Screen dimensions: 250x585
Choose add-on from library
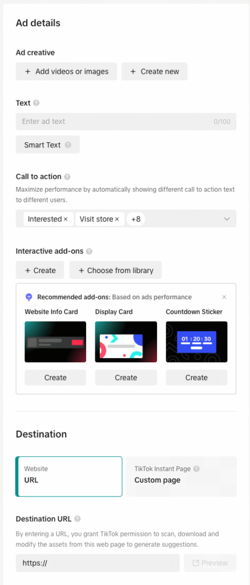[115, 270]
